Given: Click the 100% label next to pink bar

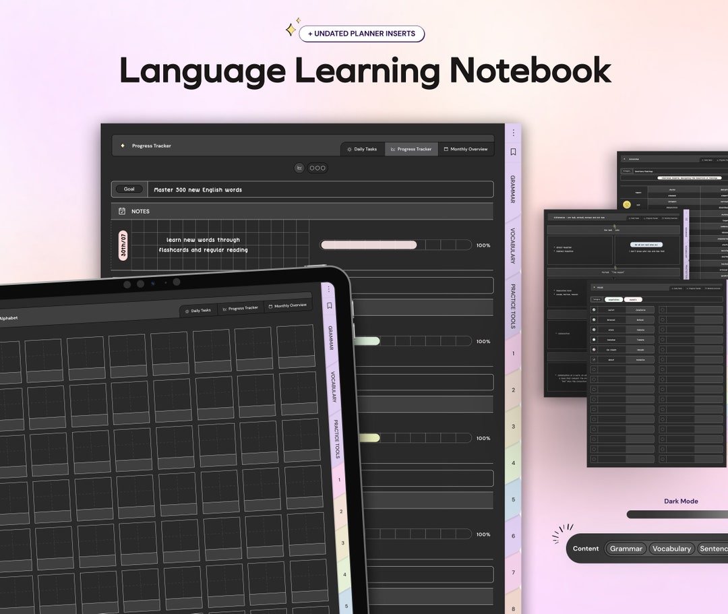Looking at the screenshot, I should coord(483,245).
